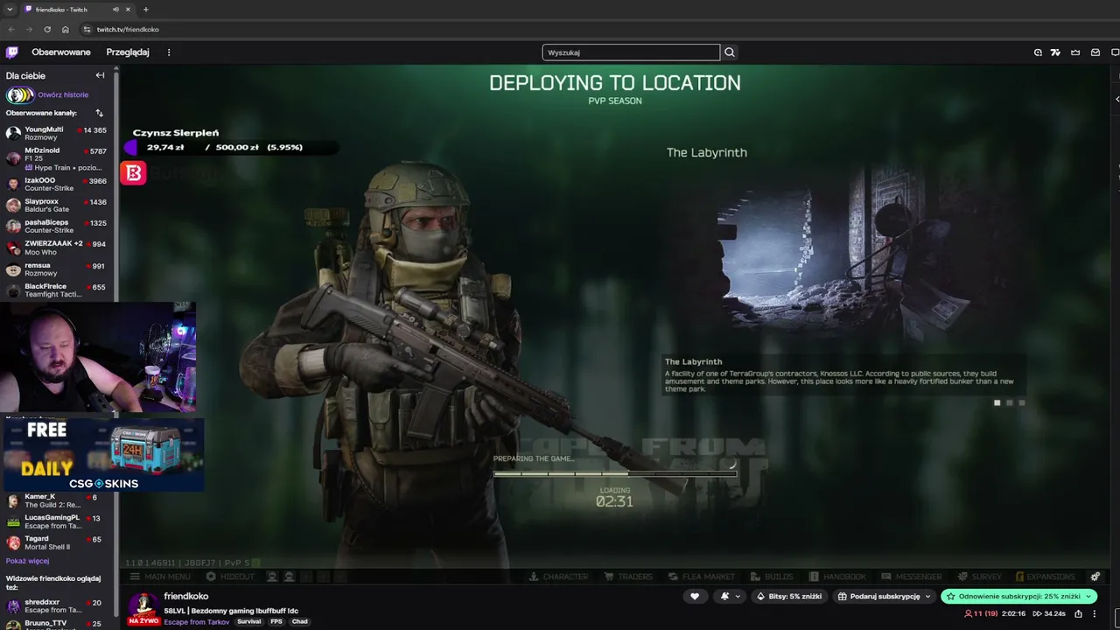The width and height of the screenshot is (1120, 630).
Task: Click the Messenger game tab
Action: pos(913,577)
